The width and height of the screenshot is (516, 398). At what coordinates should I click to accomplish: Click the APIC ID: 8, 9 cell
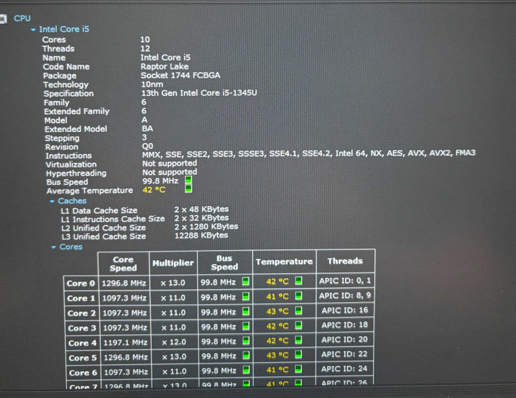coord(345,296)
